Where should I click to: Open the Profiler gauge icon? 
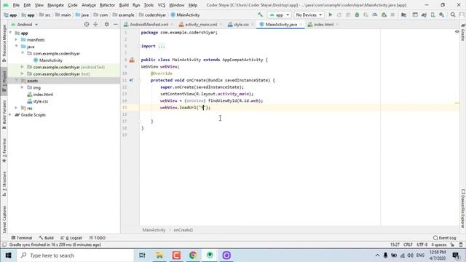[375, 15]
